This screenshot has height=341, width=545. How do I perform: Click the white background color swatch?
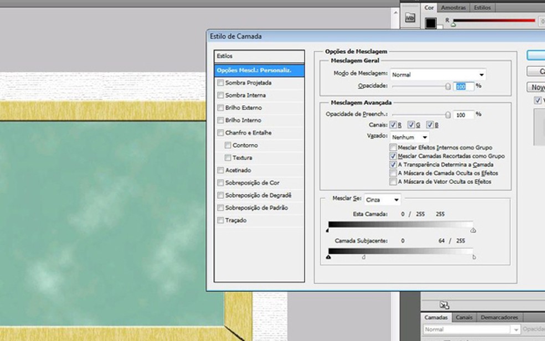440,27
